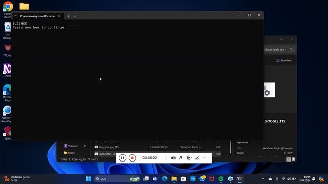Screen dimensions: 328x184
Task: Unpin Videolar using the pin icon
Action: pos(85,146)
